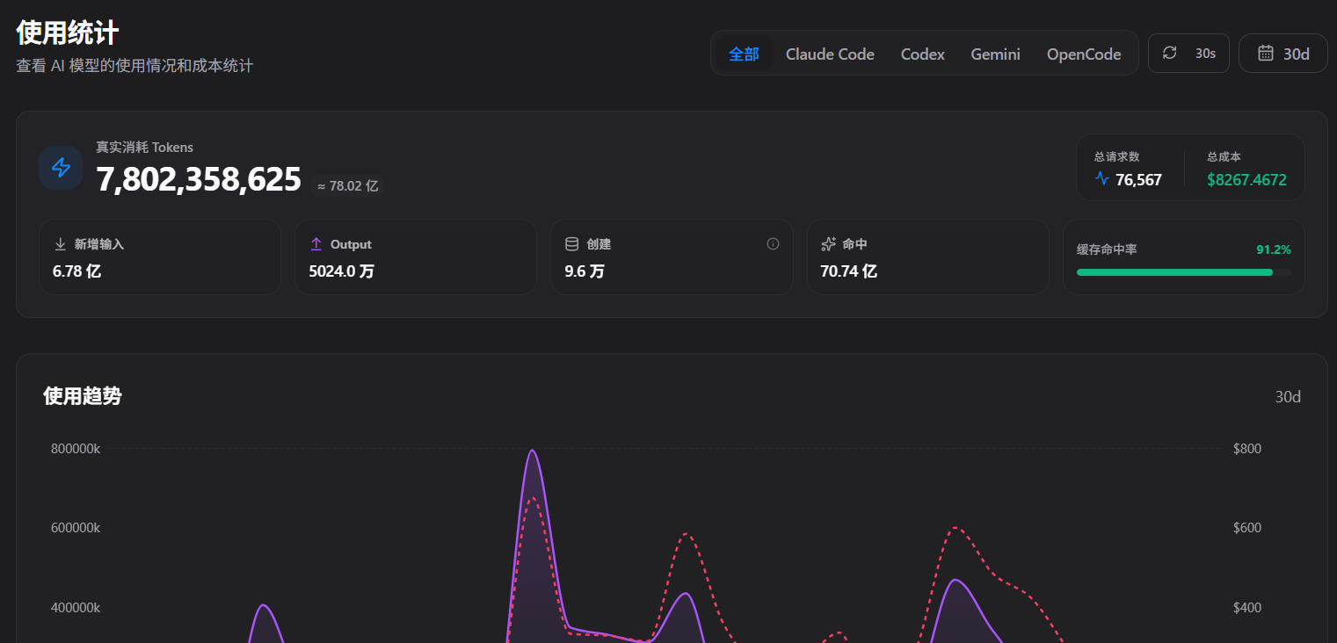
Task: Click the $800 axis label
Action: pyautogui.click(x=1247, y=449)
